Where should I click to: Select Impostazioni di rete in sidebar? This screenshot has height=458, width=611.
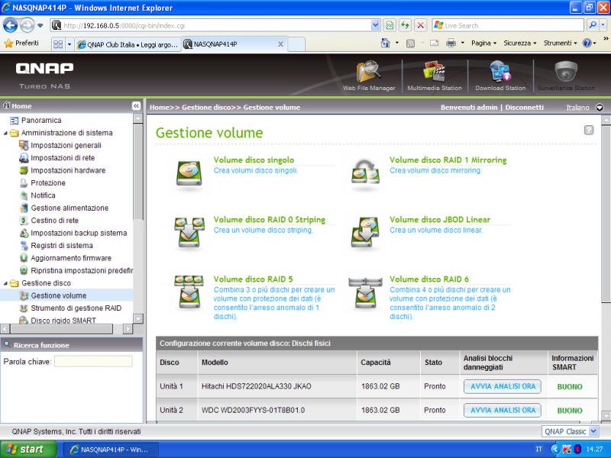(x=63, y=158)
